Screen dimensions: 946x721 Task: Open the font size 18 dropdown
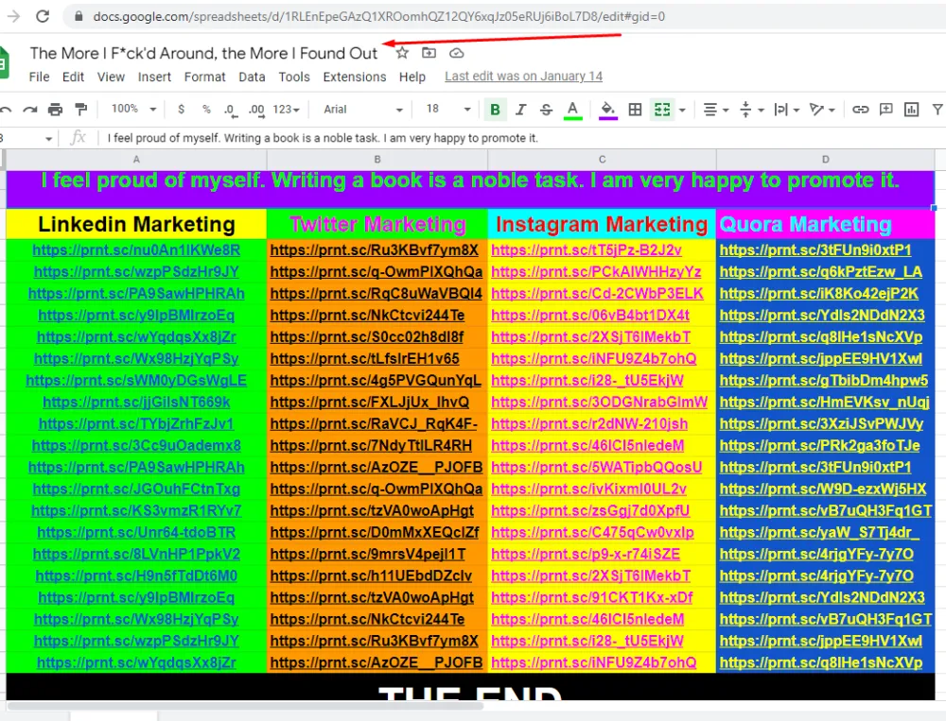click(447, 110)
